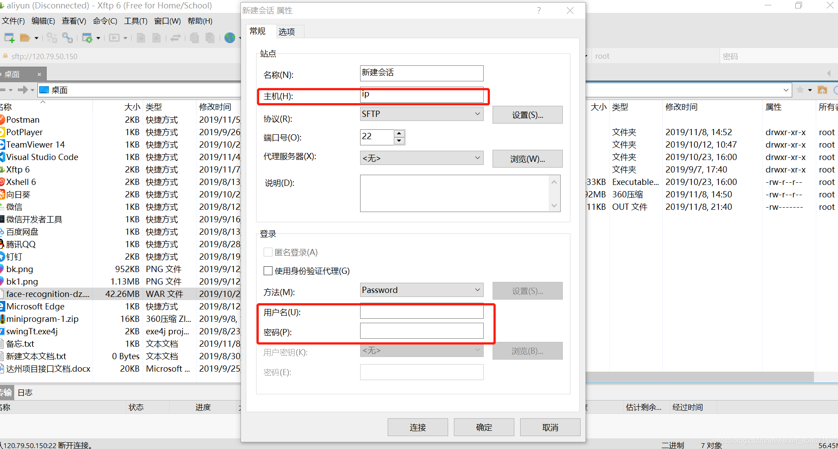Image resolution: width=838 pixels, height=449 pixels.
Task: Decrease the port number with down stepper
Action: (x=399, y=141)
